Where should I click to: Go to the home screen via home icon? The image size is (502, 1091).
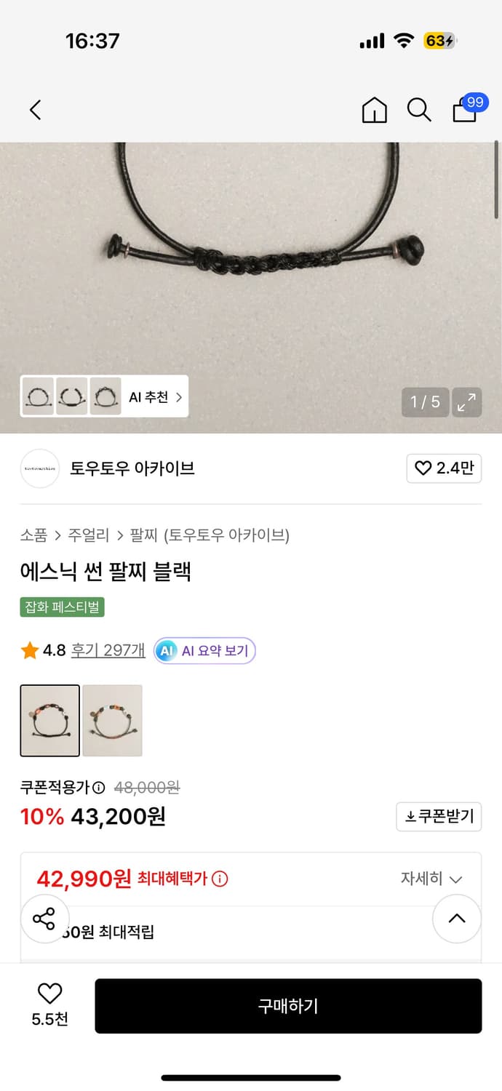pyautogui.click(x=374, y=110)
